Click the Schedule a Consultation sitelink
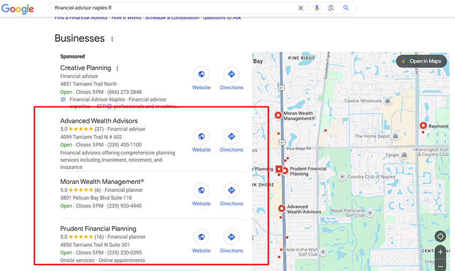Viewport: 455px width, 271px height. tap(172, 18)
